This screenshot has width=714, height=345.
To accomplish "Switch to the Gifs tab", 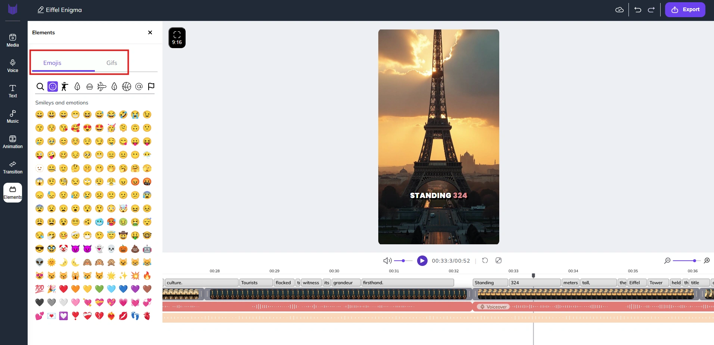I will [x=112, y=63].
